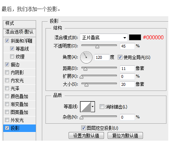This screenshot has height=145, width=178.
Task: Click the 杂色 value field
Action: 127,117
